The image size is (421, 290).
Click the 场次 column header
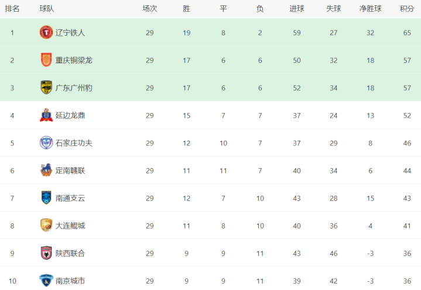pos(150,9)
